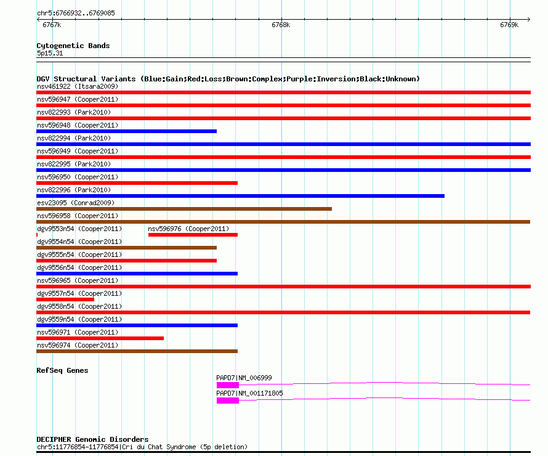Click the short blue bar of nsv596948
The height and width of the screenshot is (456, 548).
tap(126, 131)
